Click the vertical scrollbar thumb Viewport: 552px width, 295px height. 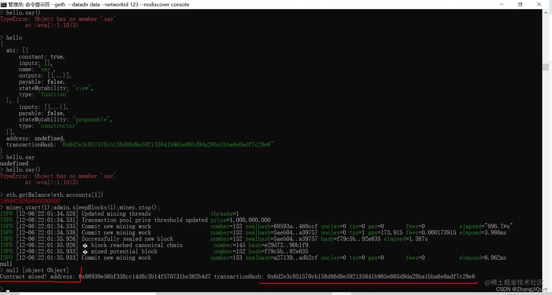click(545, 67)
